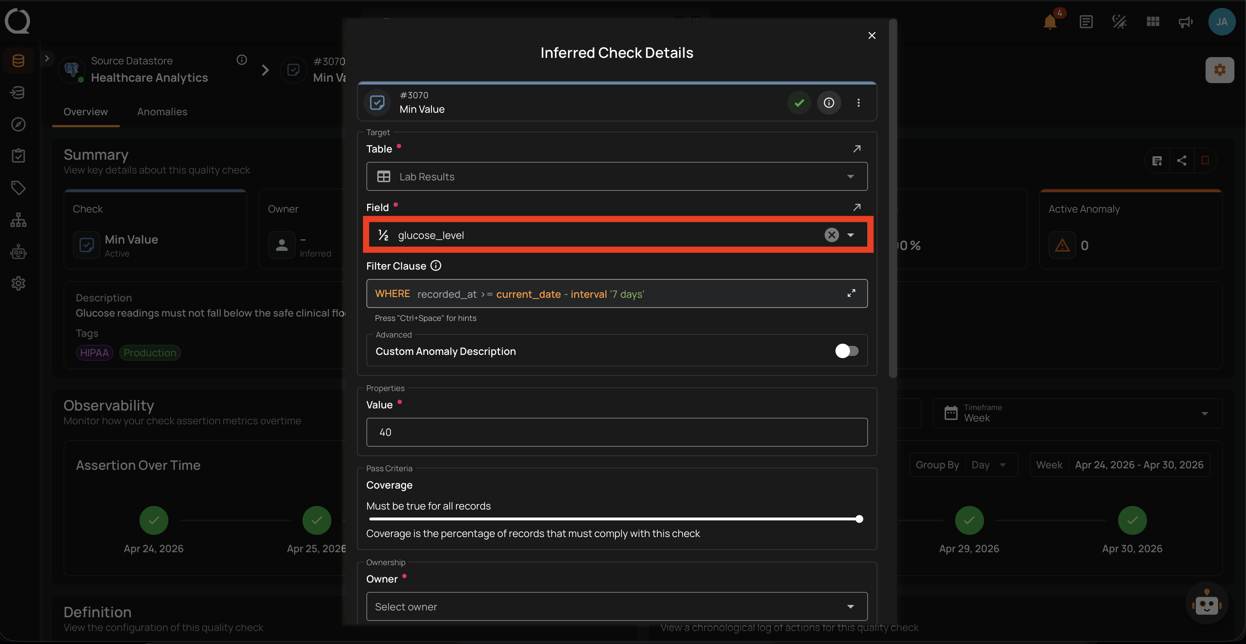The image size is (1246, 644).
Task: Click the green checkmark status in check header
Action: point(800,103)
